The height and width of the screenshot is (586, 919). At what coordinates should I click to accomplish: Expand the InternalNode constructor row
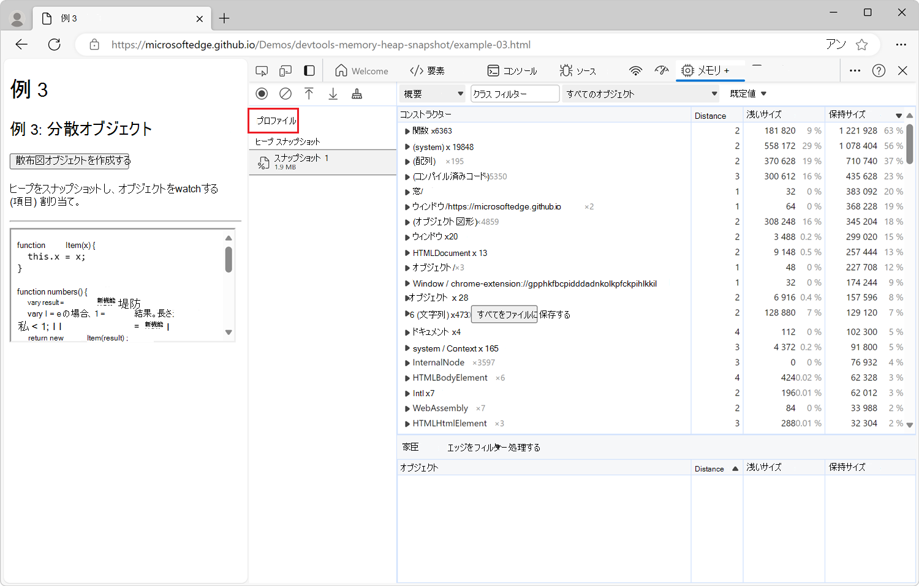tap(407, 362)
